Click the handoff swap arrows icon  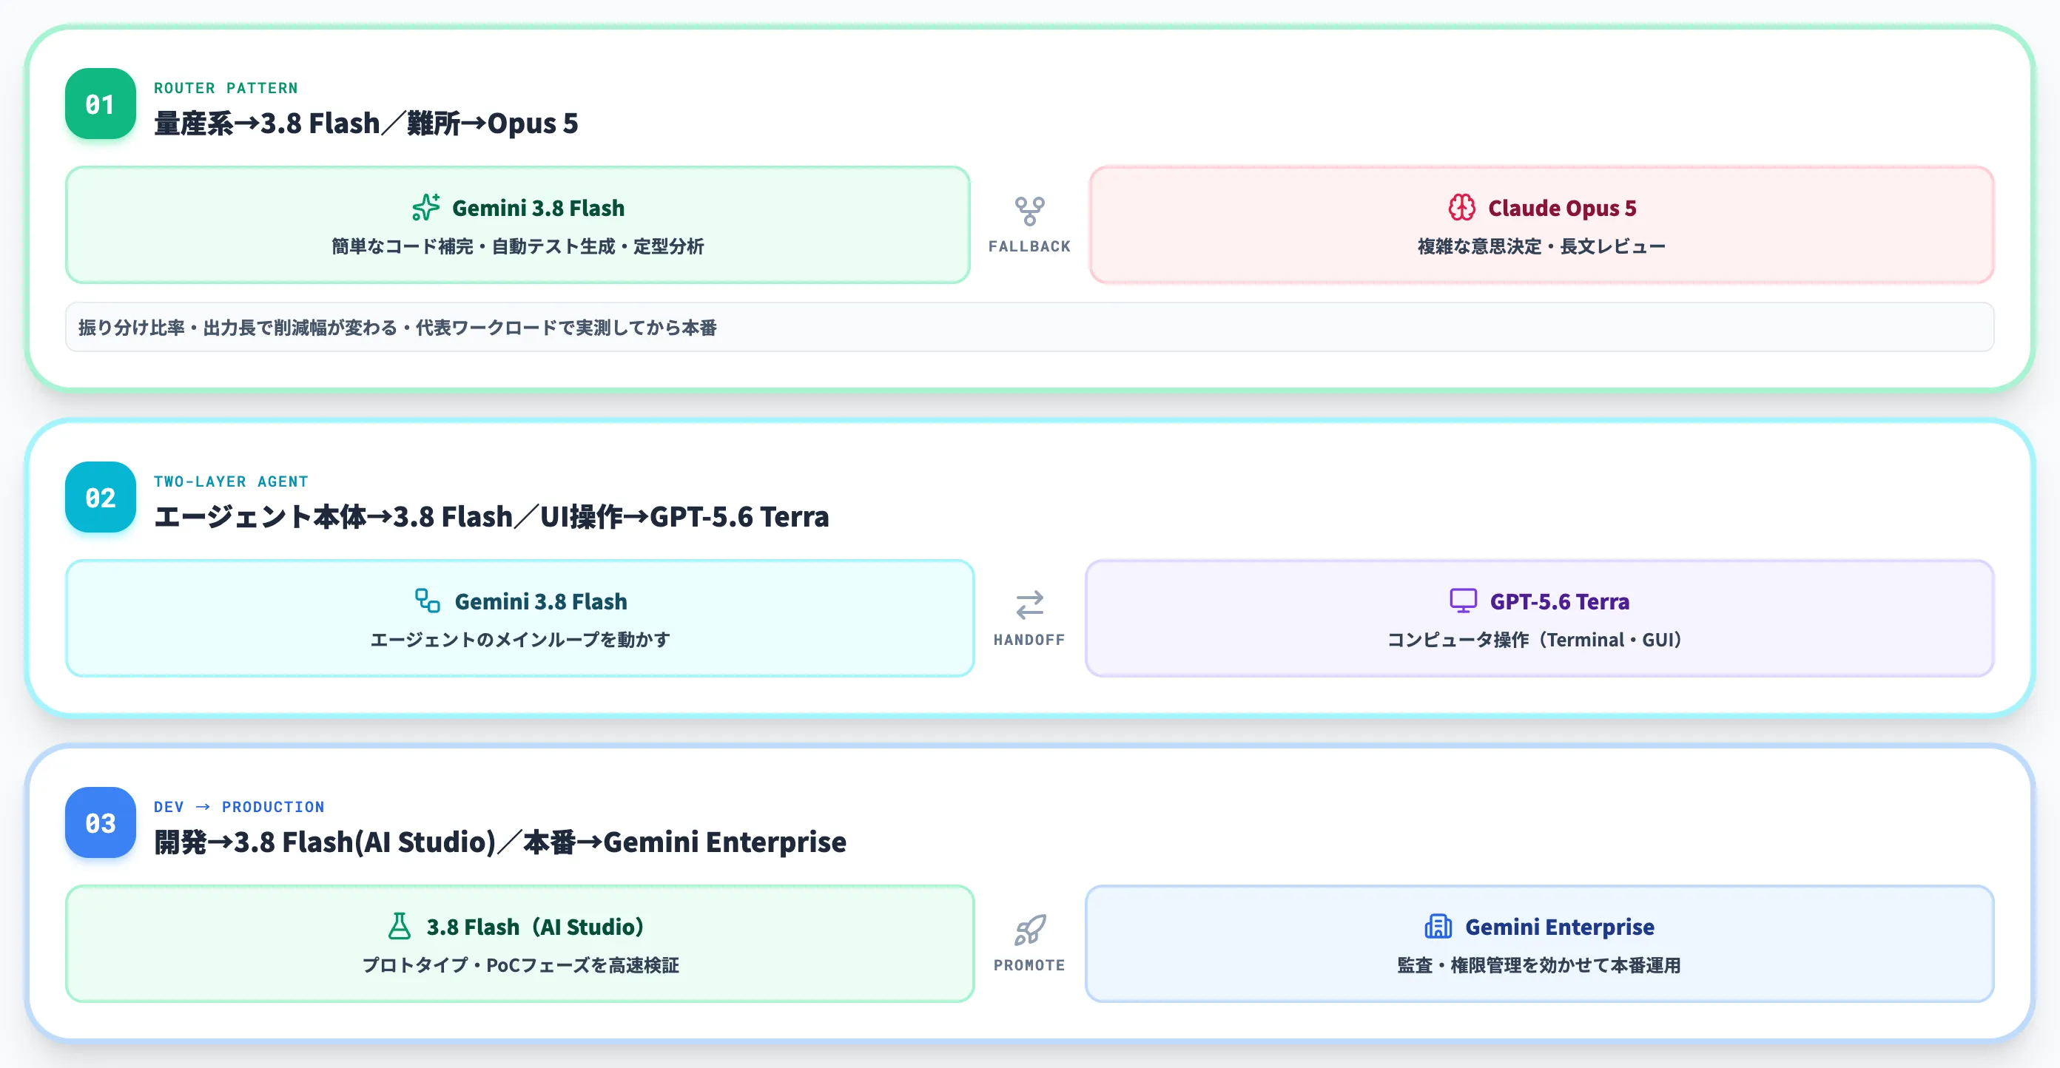pyautogui.click(x=1029, y=605)
